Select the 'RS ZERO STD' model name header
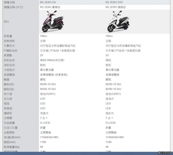This screenshot has width=173, height=155. [114, 2]
